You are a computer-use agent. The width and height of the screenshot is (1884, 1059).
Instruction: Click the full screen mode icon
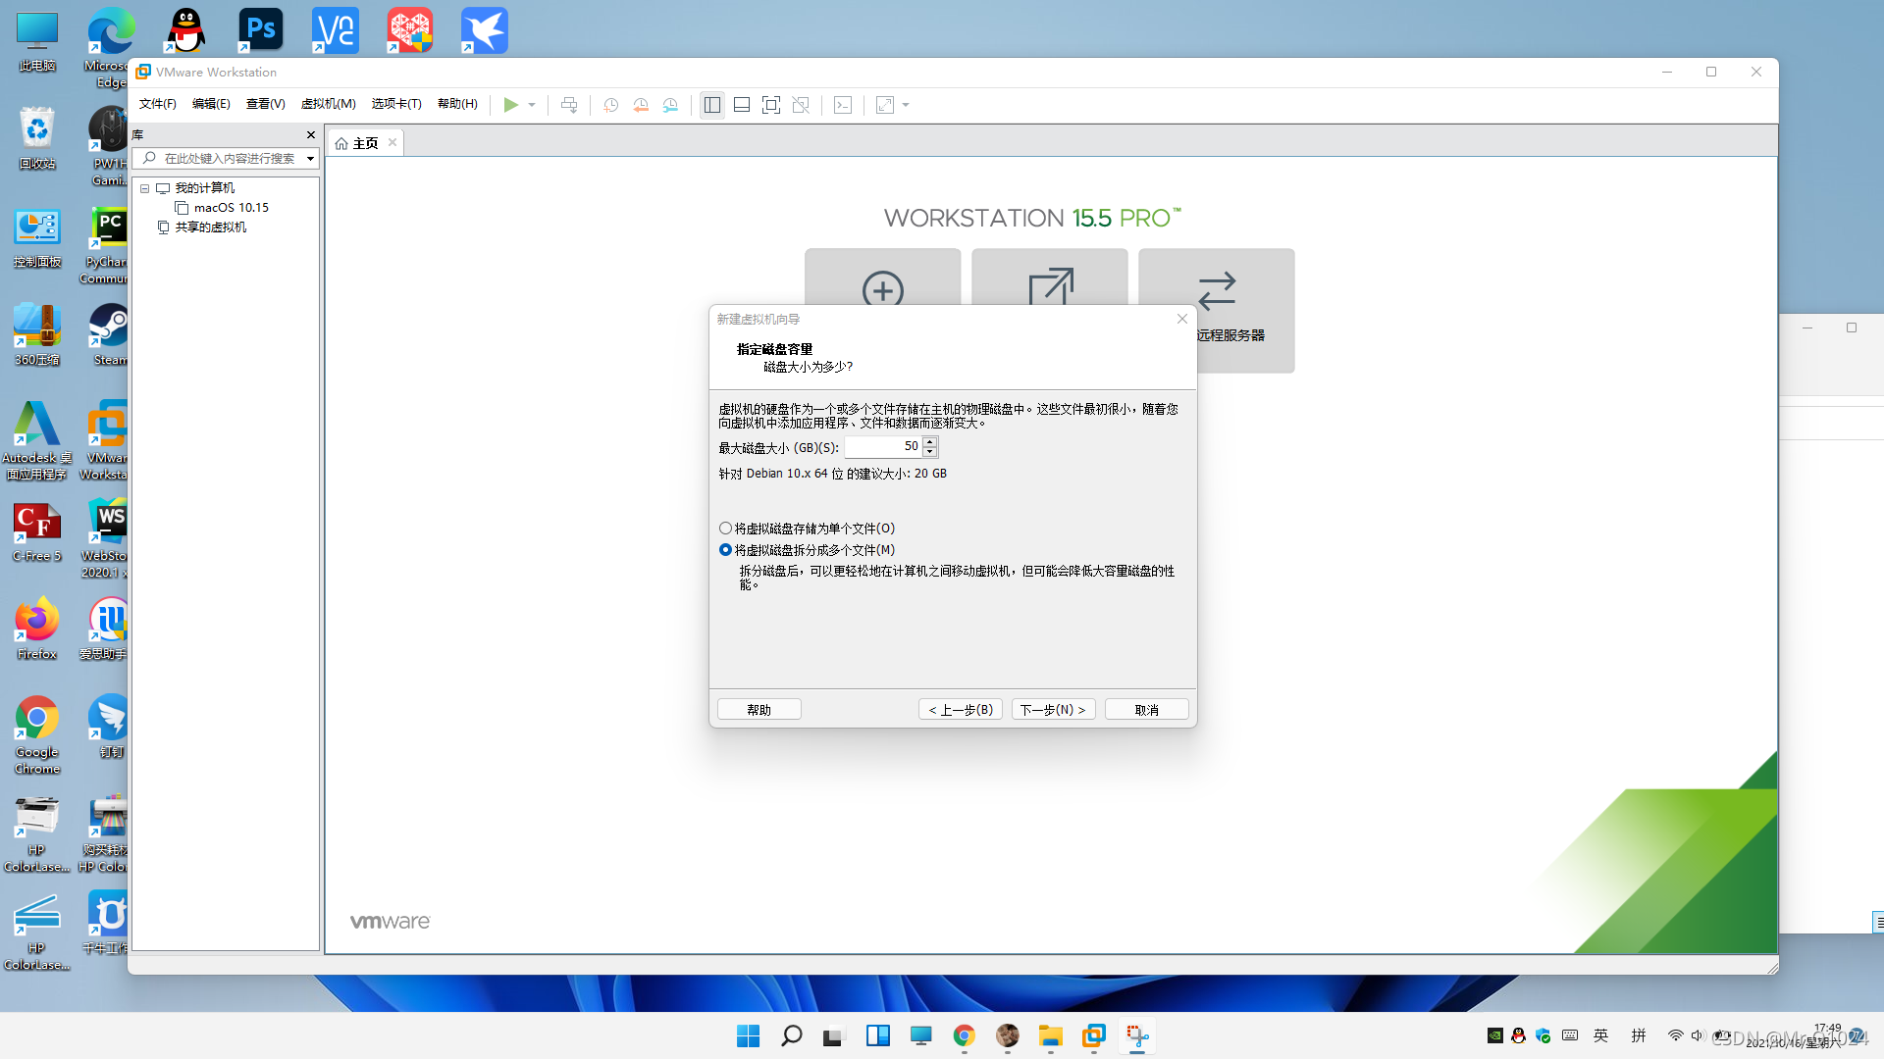click(771, 105)
